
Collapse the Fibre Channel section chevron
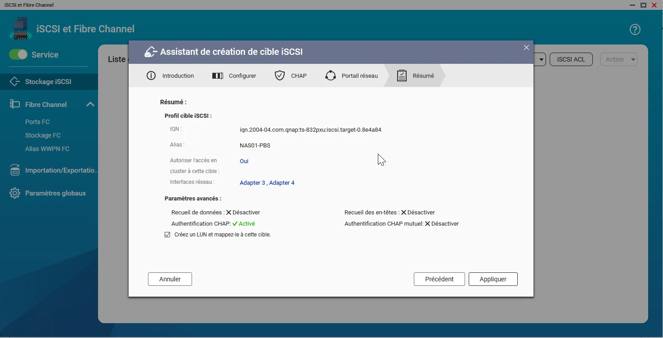point(90,104)
